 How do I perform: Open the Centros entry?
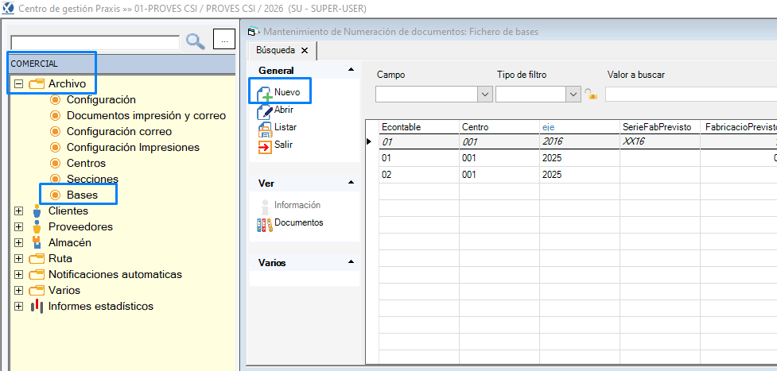(x=86, y=163)
